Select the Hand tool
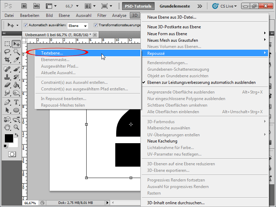The height and width of the screenshot is (207, 276). click(7, 127)
